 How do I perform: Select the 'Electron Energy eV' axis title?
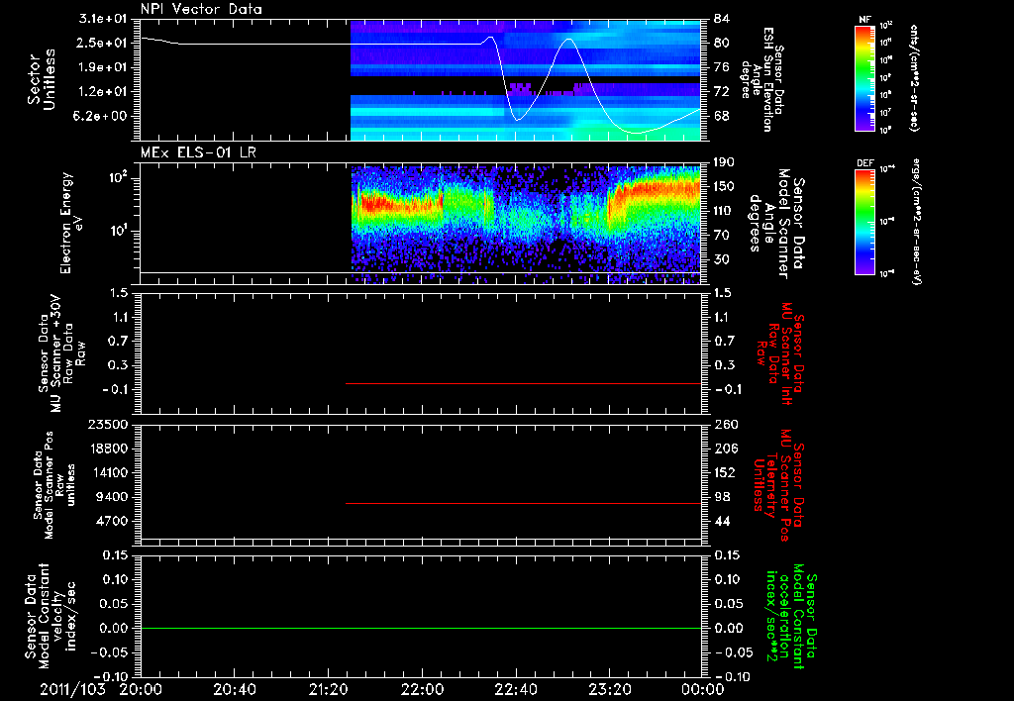tap(72, 223)
